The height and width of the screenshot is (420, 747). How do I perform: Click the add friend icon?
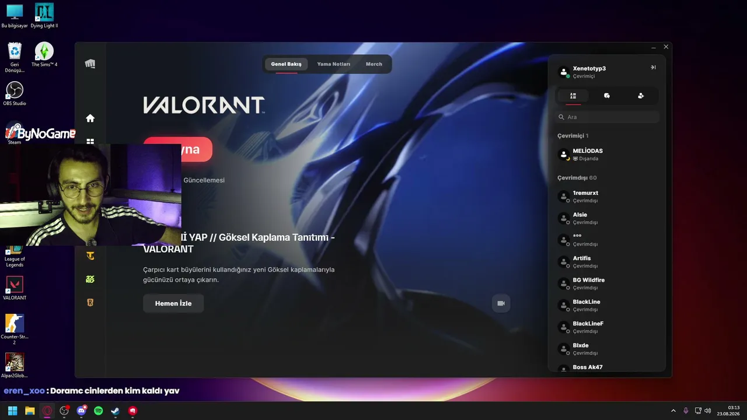(641, 96)
